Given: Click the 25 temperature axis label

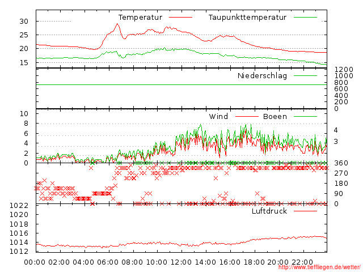Looking at the screenshot, I should point(24,35).
